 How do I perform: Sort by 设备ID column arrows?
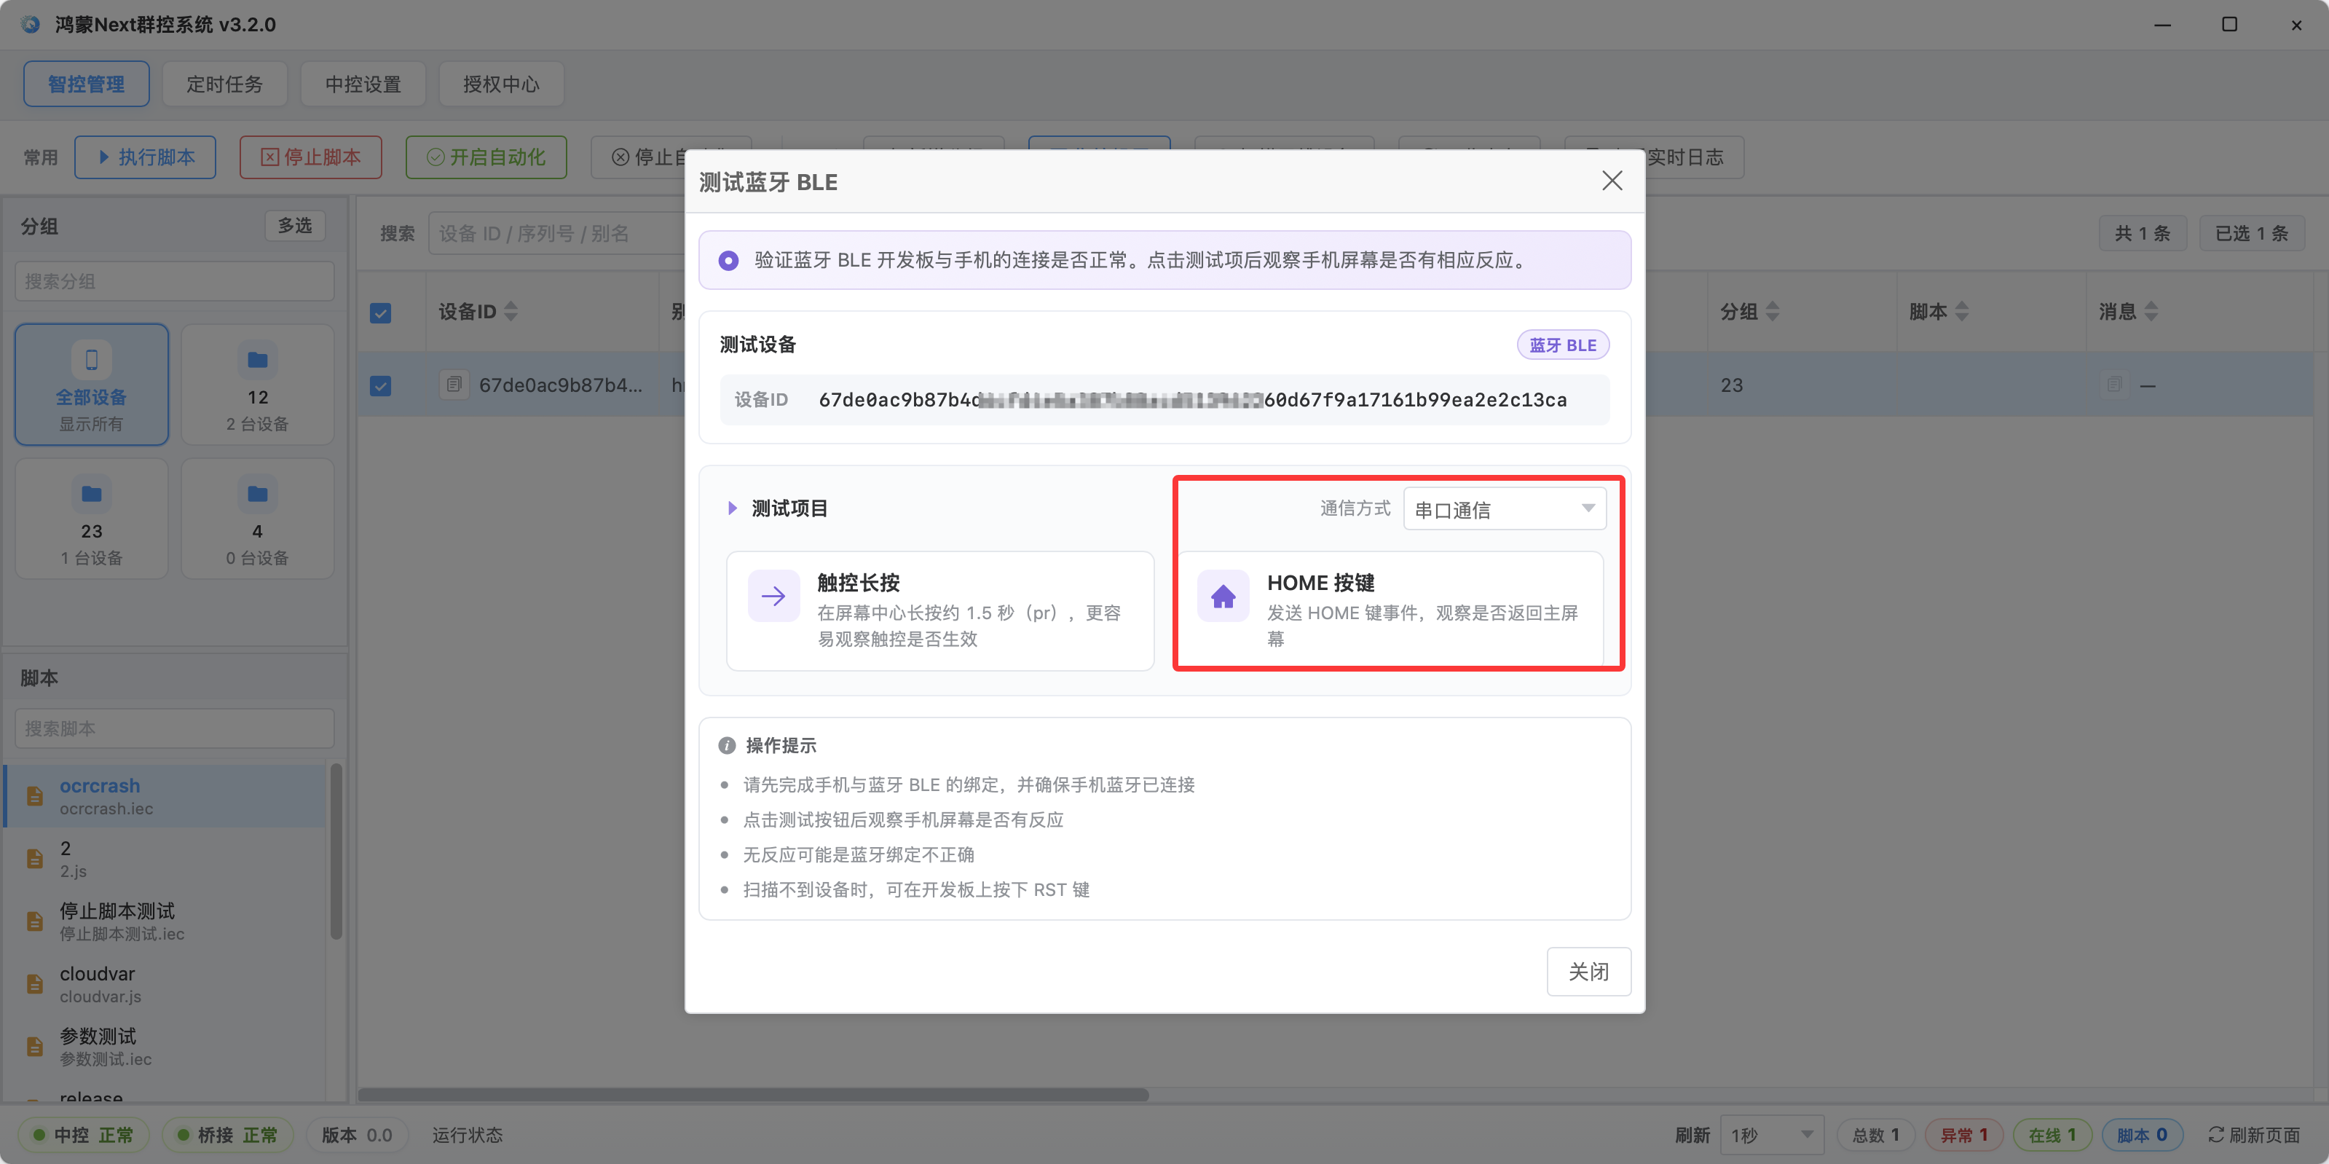click(x=511, y=312)
